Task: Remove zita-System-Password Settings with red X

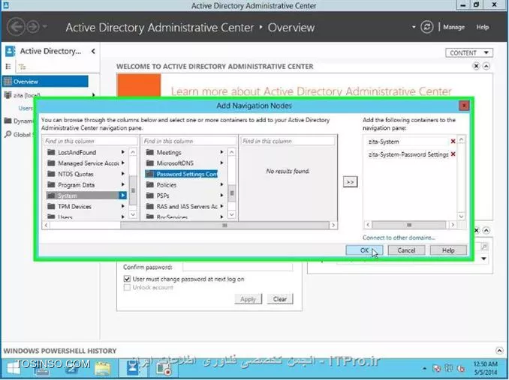Action: pyautogui.click(x=453, y=154)
